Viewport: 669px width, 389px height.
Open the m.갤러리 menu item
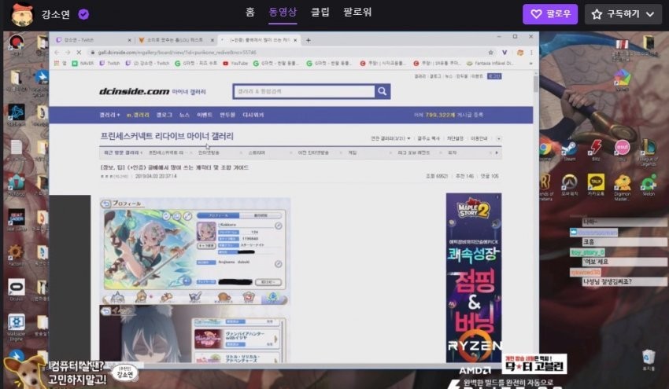pyautogui.click(x=138, y=115)
